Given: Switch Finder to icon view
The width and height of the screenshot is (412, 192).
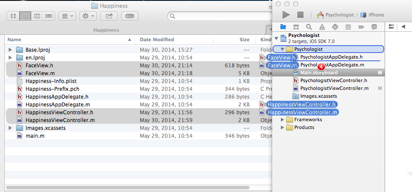Looking at the screenshot, I should 13,17.
